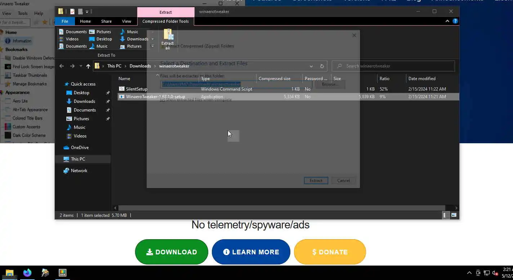
Task: Select the WinaeroTweaker-1.62.1.0-setup file
Action: pyautogui.click(x=288, y=97)
